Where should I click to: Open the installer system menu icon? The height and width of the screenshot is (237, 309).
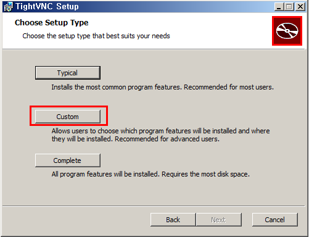(8, 7)
